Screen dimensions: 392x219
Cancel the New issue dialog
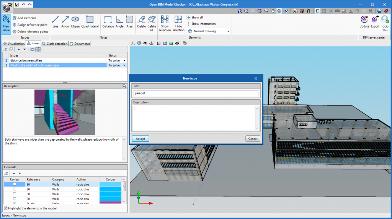click(x=253, y=139)
